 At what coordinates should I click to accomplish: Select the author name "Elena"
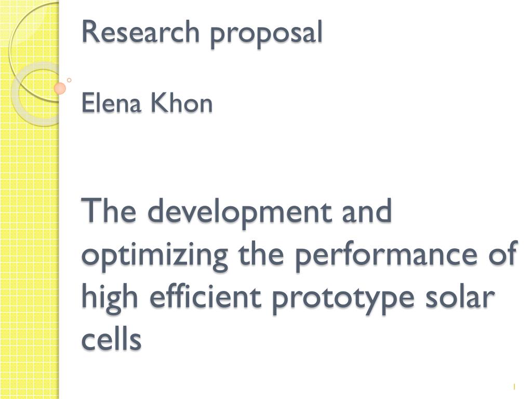pyautogui.click(x=111, y=103)
